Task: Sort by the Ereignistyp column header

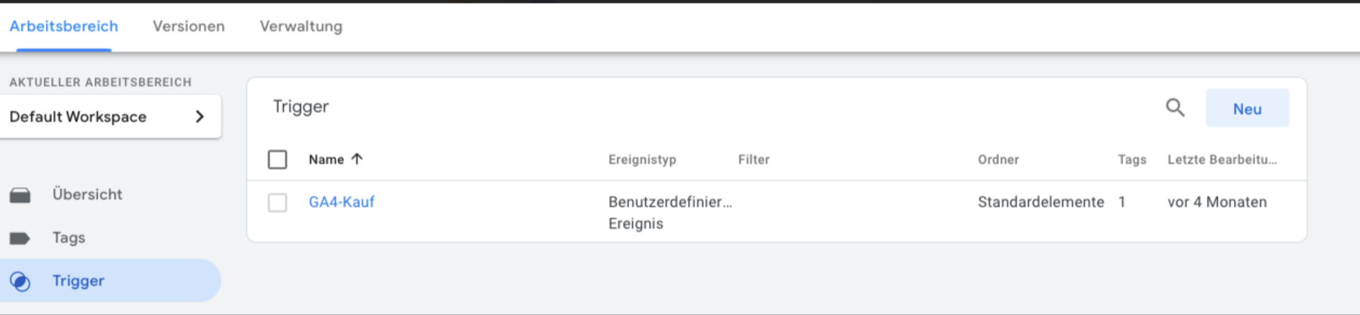Action: click(x=642, y=160)
